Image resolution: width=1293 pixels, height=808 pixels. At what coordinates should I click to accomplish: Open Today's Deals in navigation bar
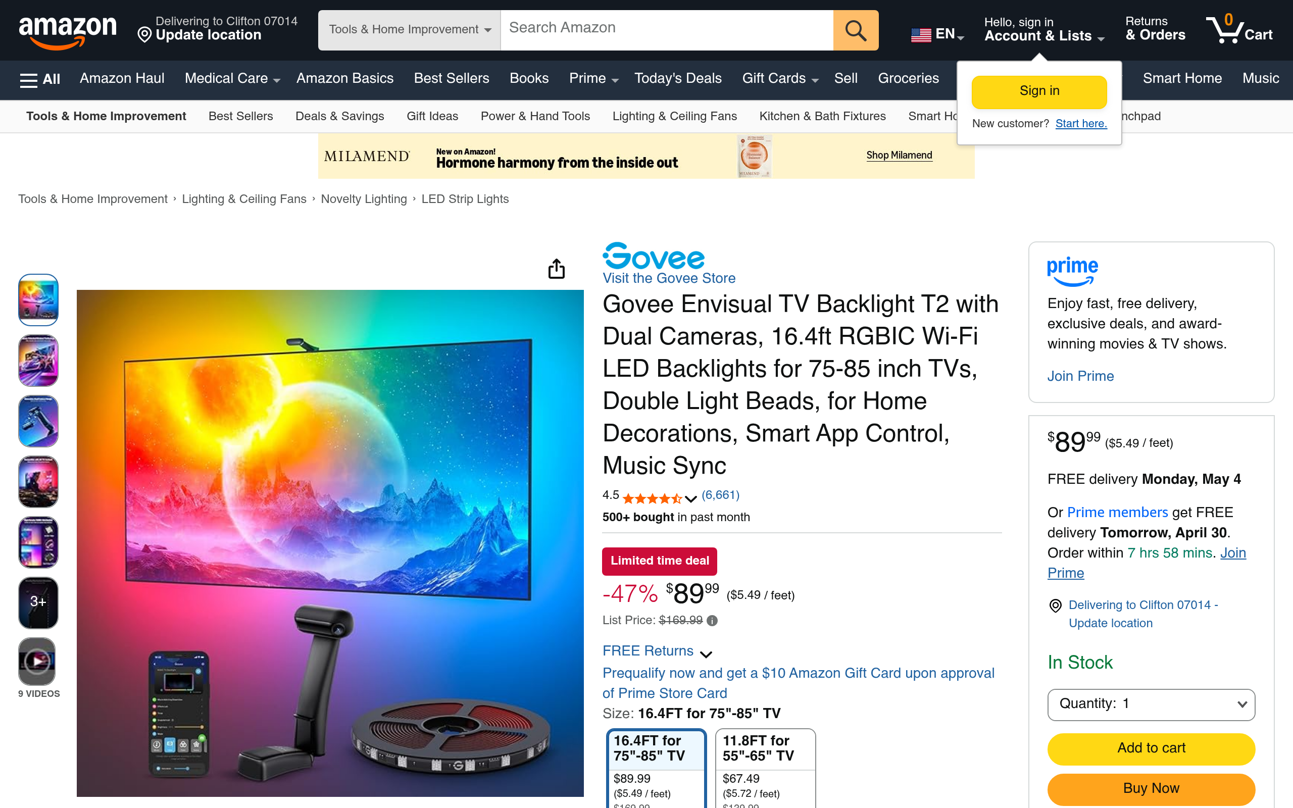677,79
